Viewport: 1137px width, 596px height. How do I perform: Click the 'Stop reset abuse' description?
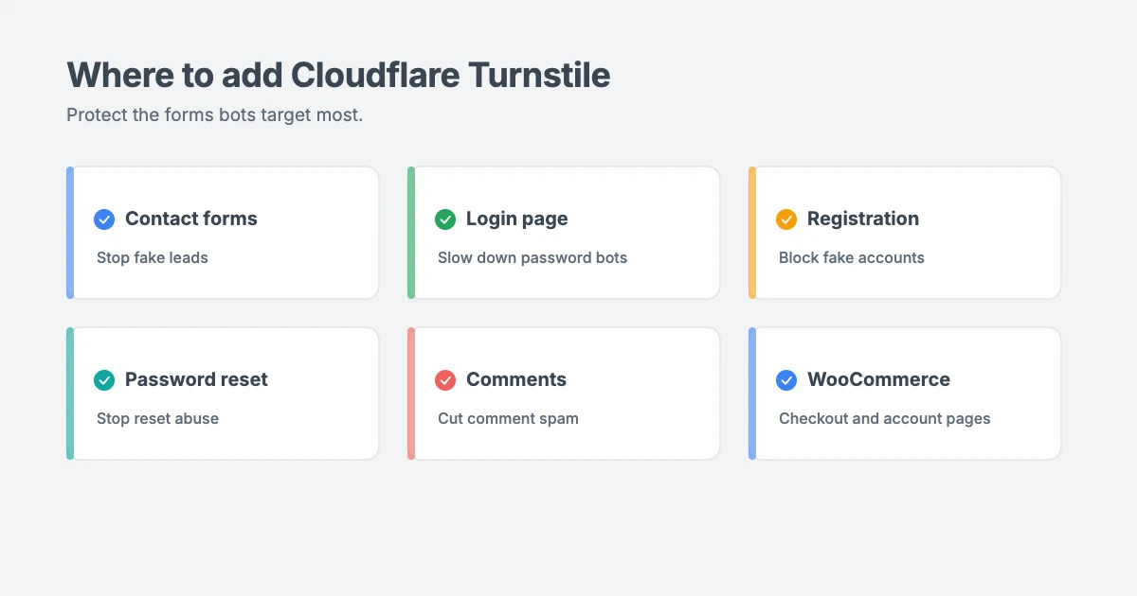pyautogui.click(x=157, y=418)
